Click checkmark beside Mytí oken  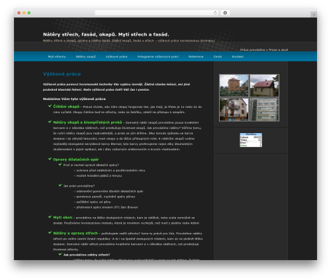point(50,217)
